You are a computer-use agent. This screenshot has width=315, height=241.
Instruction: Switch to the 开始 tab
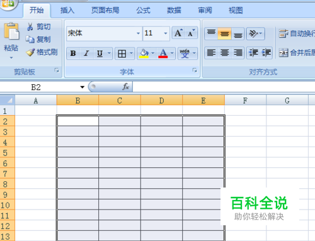tap(37, 10)
